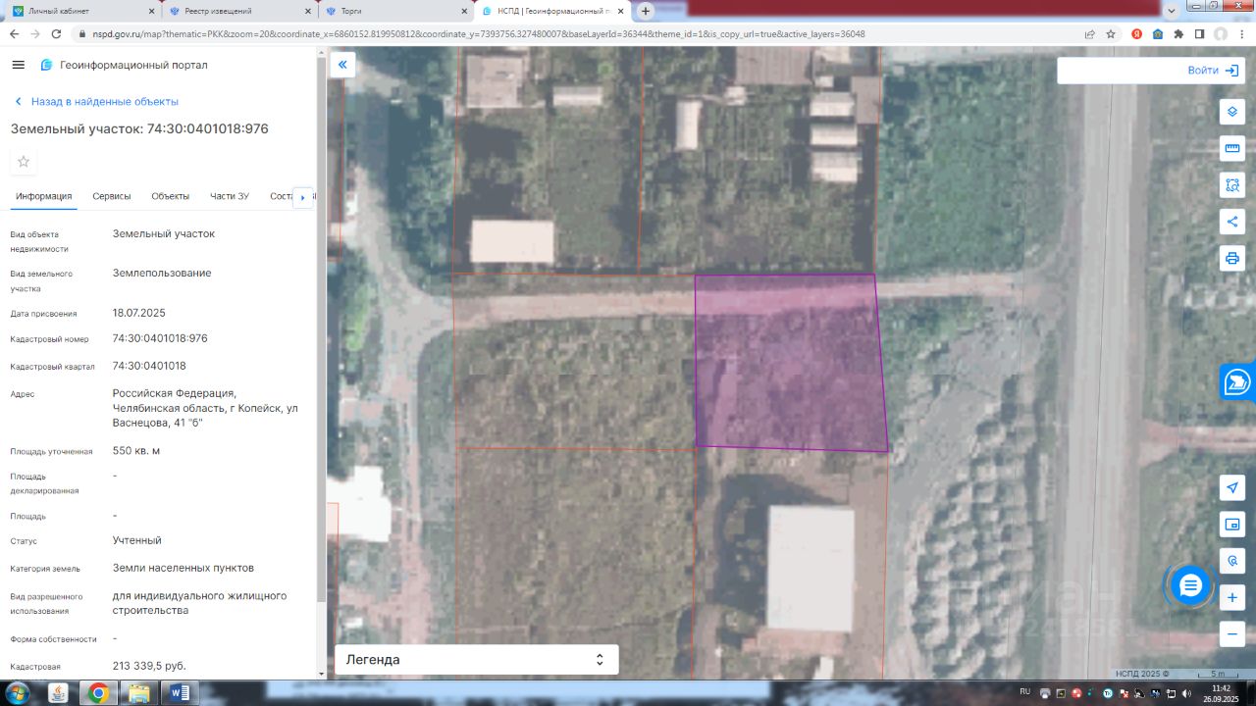1256x706 pixels.
Task: Select the area selection map tool
Action: (1232, 184)
